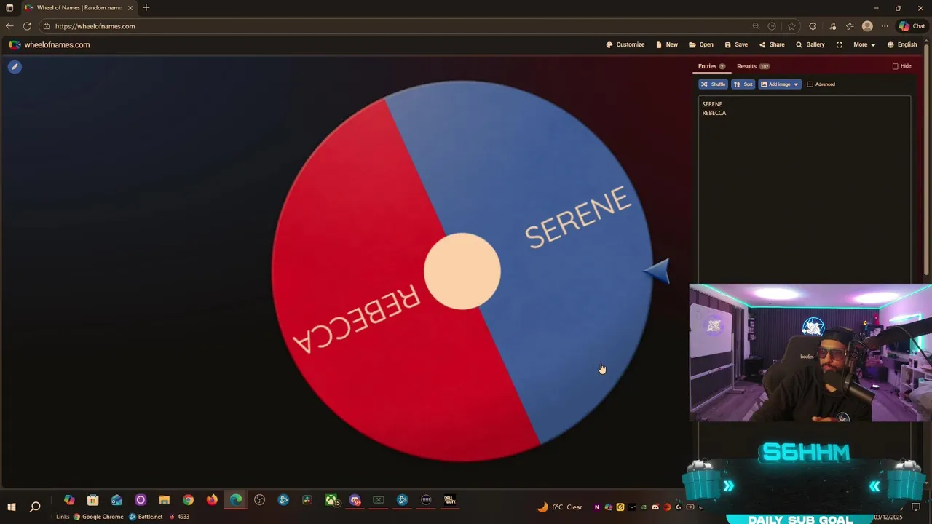
Task: Open the English language selector
Action: pyautogui.click(x=902, y=44)
